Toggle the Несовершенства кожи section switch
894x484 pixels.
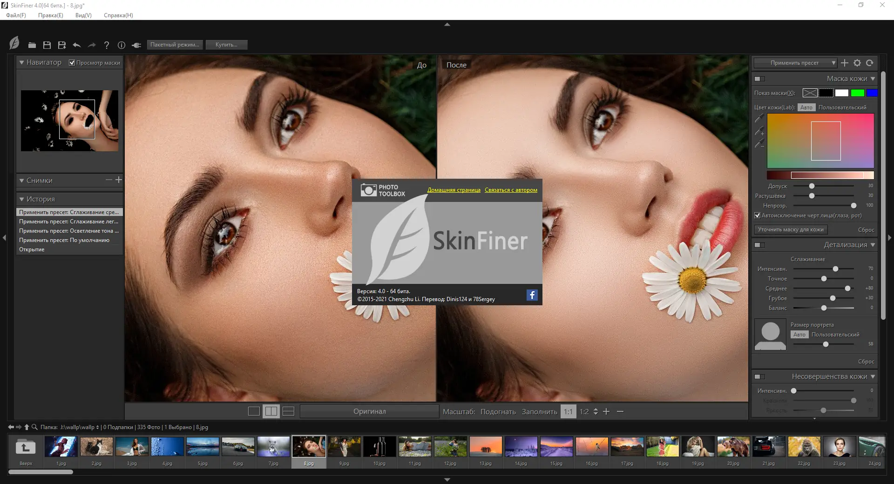click(x=760, y=376)
